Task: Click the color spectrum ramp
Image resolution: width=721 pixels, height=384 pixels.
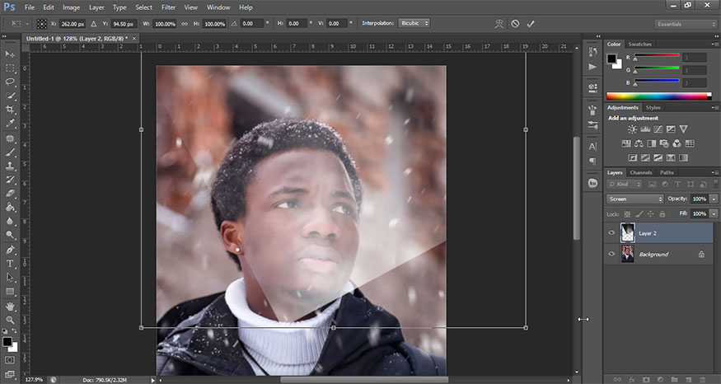Action: 658,96
